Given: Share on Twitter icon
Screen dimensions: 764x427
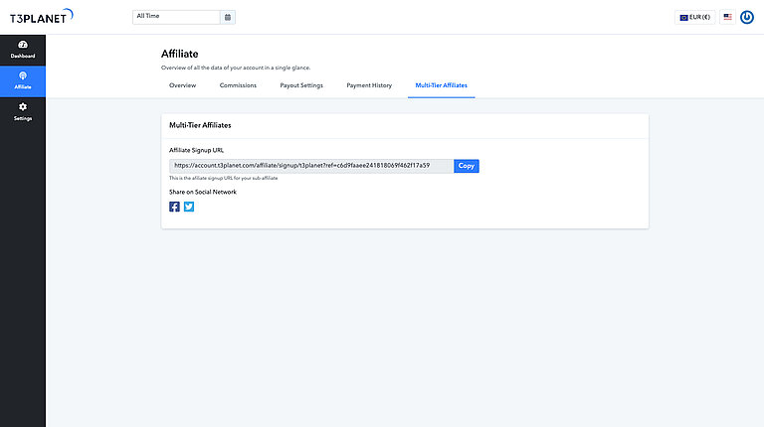Looking at the screenshot, I should pyautogui.click(x=189, y=207).
